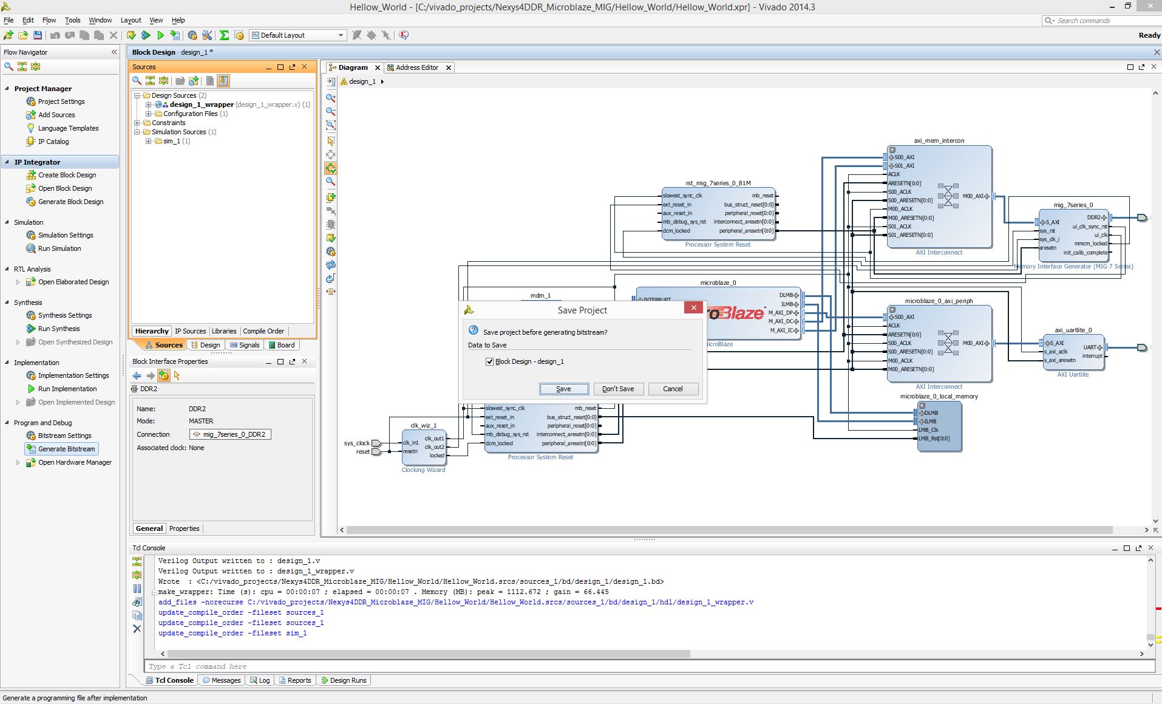Expand the Constraints folder in Sources

137,123
